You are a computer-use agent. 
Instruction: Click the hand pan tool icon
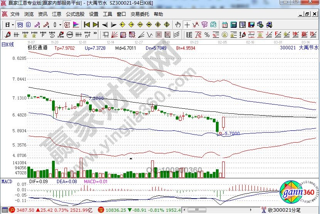pos(178,25)
